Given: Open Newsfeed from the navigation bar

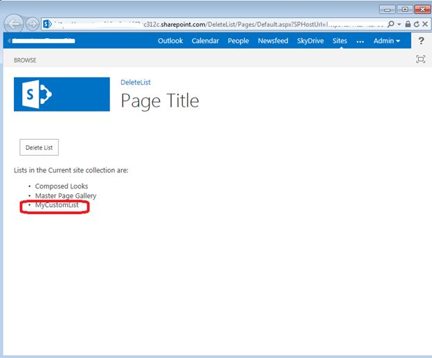Looking at the screenshot, I should click(x=273, y=41).
